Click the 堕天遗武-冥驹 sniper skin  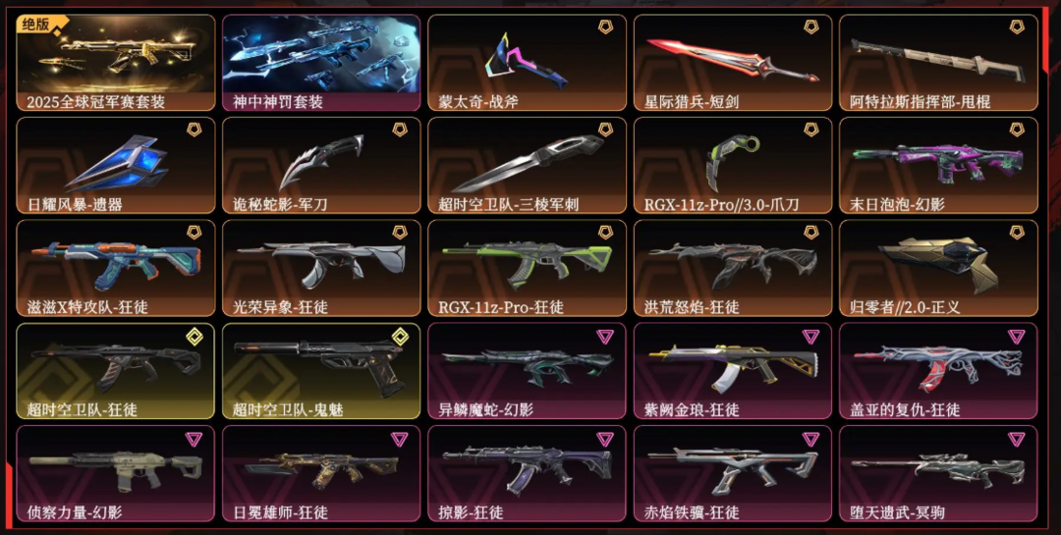tap(938, 473)
